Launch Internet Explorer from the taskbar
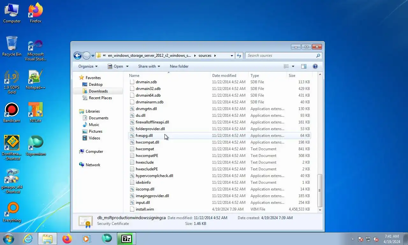Viewport: 408px width, 245px height. [28, 239]
